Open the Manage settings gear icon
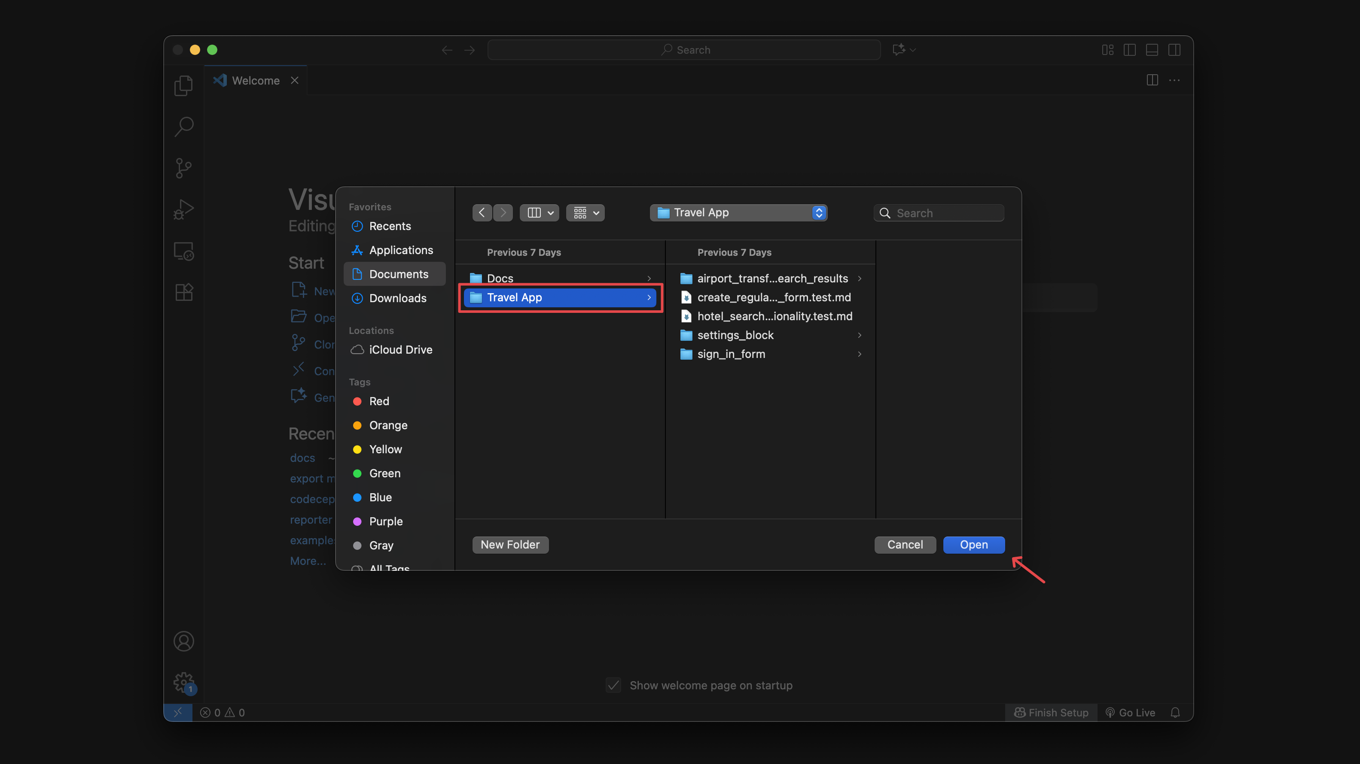The width and height of the screenshot is (1360, 764). coord(184,682)
